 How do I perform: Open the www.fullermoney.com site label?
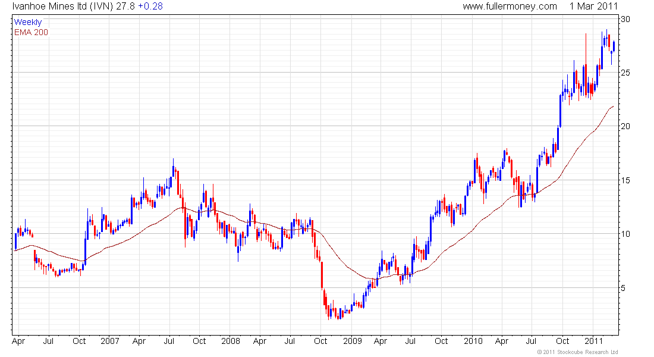[x=510, y=7]
